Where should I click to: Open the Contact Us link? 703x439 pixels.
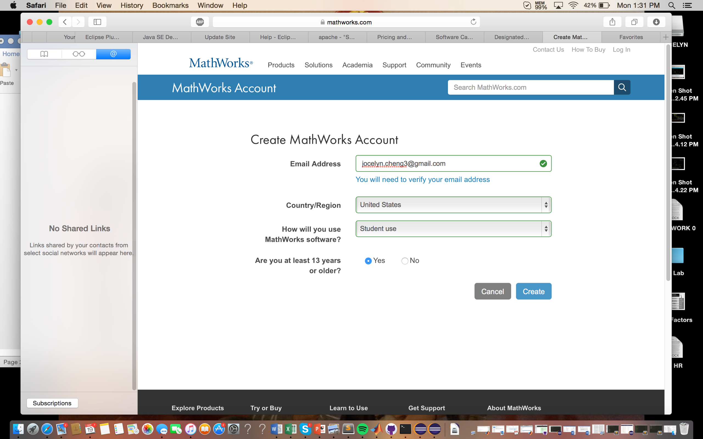click(x=548, y=50)
